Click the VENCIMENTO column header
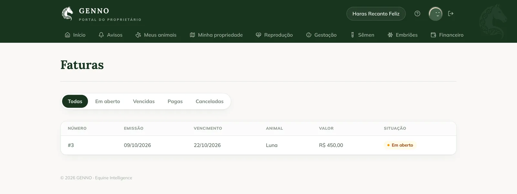Image resolution: width=517 pixels, height=194 pixels. (208, 128)
